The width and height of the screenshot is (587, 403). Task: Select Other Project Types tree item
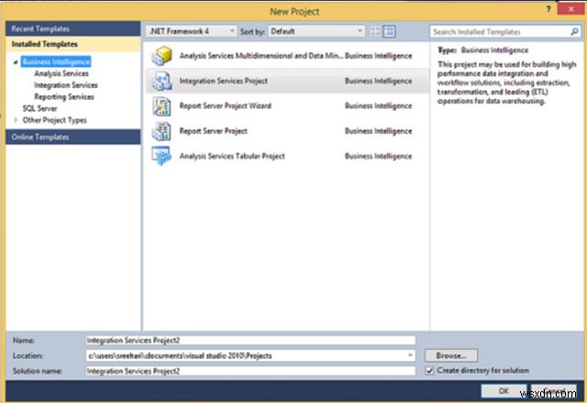coord(55,120)
